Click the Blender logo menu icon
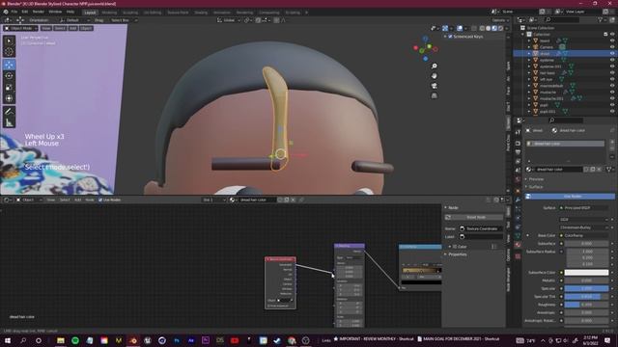618x347 pixels. pyautogui.click(x=6, y=12)
